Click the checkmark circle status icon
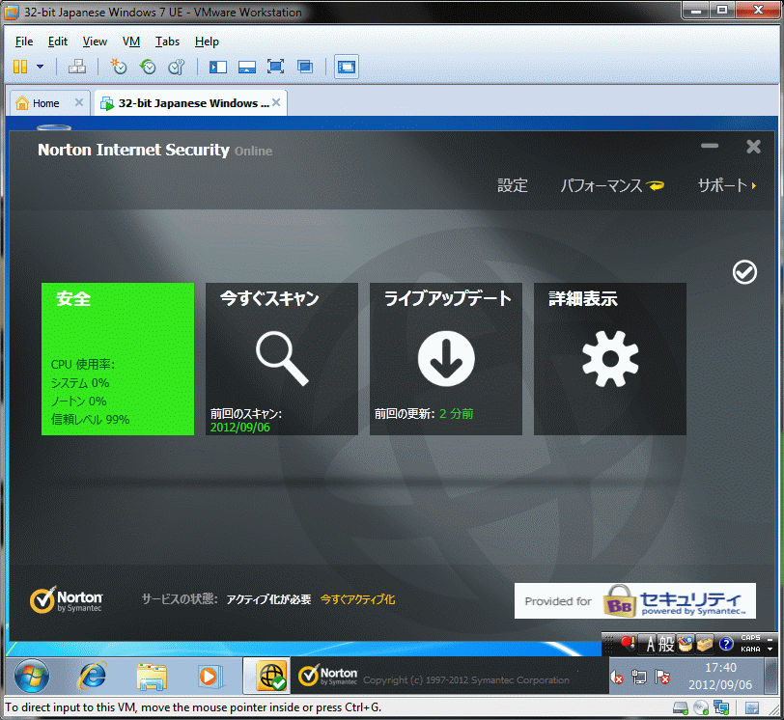 pyautogui.click(x=744, y=273)
